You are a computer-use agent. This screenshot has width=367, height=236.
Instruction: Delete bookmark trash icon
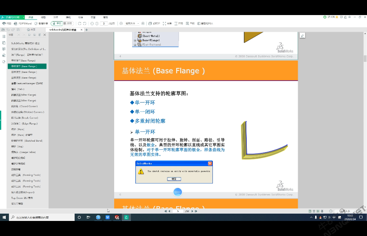(x=40, y=35)
